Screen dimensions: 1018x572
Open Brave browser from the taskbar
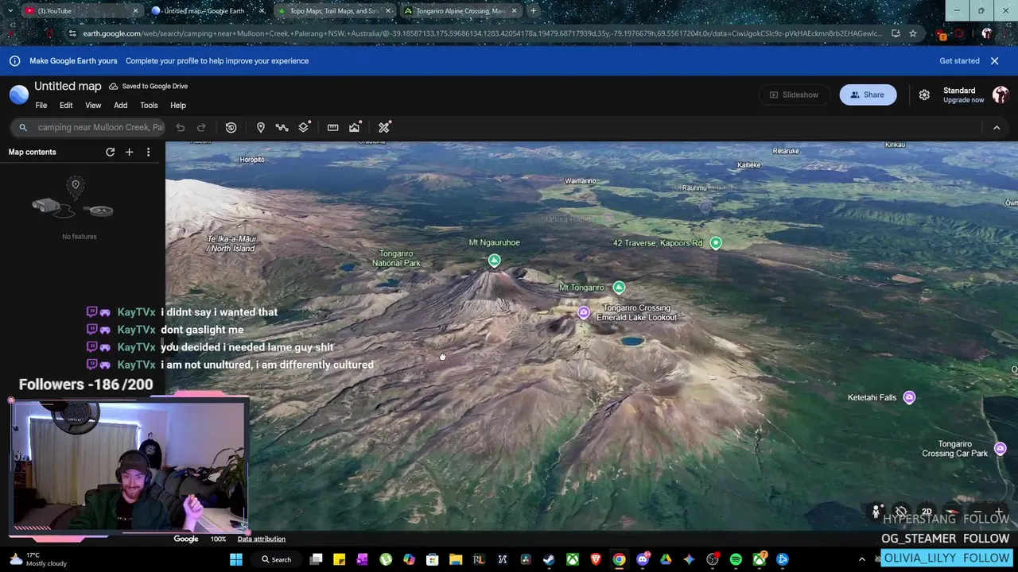tap(596, 559)
